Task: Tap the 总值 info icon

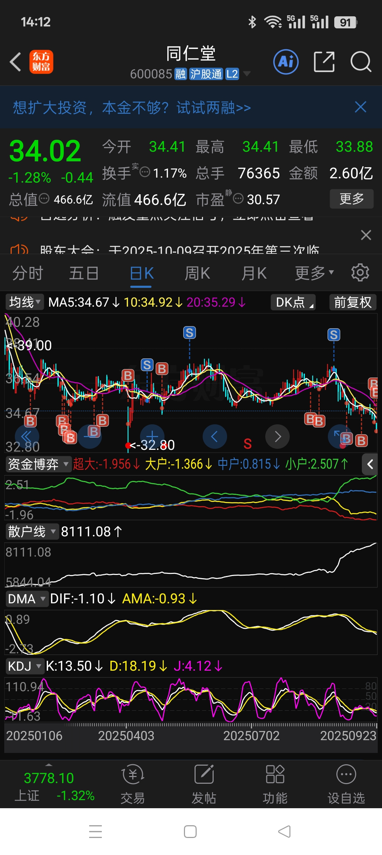Action: pyautogui.click(x=44, y=199)
